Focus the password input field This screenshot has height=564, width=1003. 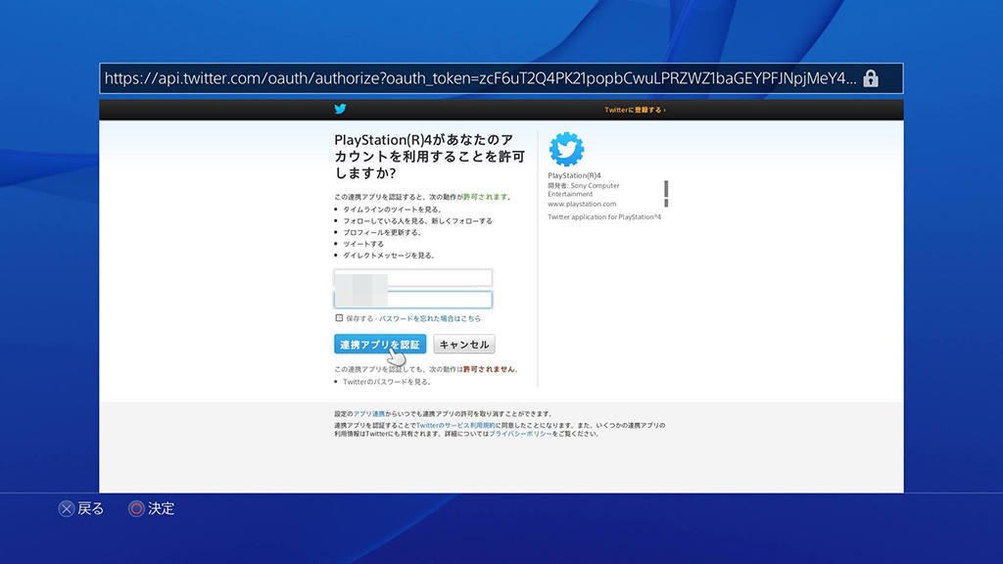[x=413, y=300]
